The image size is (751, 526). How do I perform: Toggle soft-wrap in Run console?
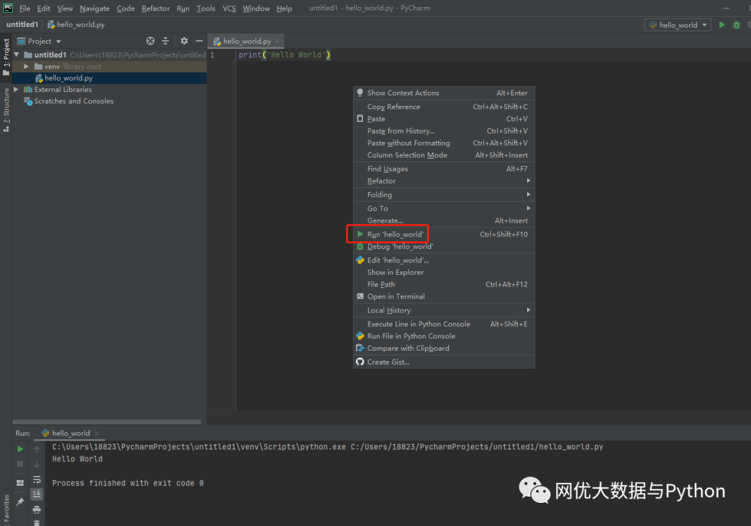click(36, 479)
